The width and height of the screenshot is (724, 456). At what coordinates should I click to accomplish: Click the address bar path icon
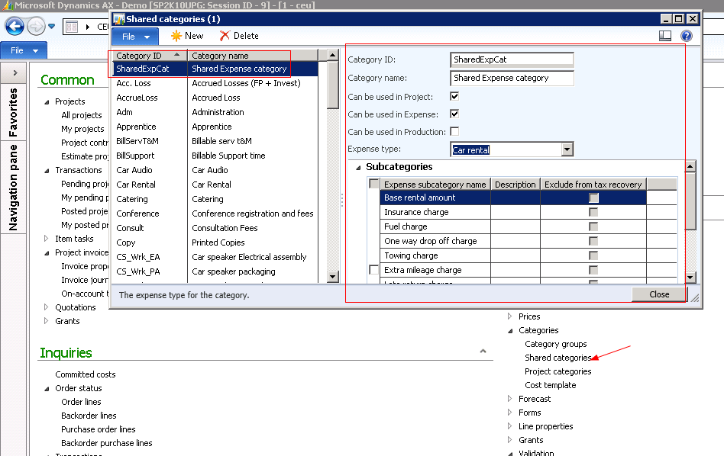(72, 27)
